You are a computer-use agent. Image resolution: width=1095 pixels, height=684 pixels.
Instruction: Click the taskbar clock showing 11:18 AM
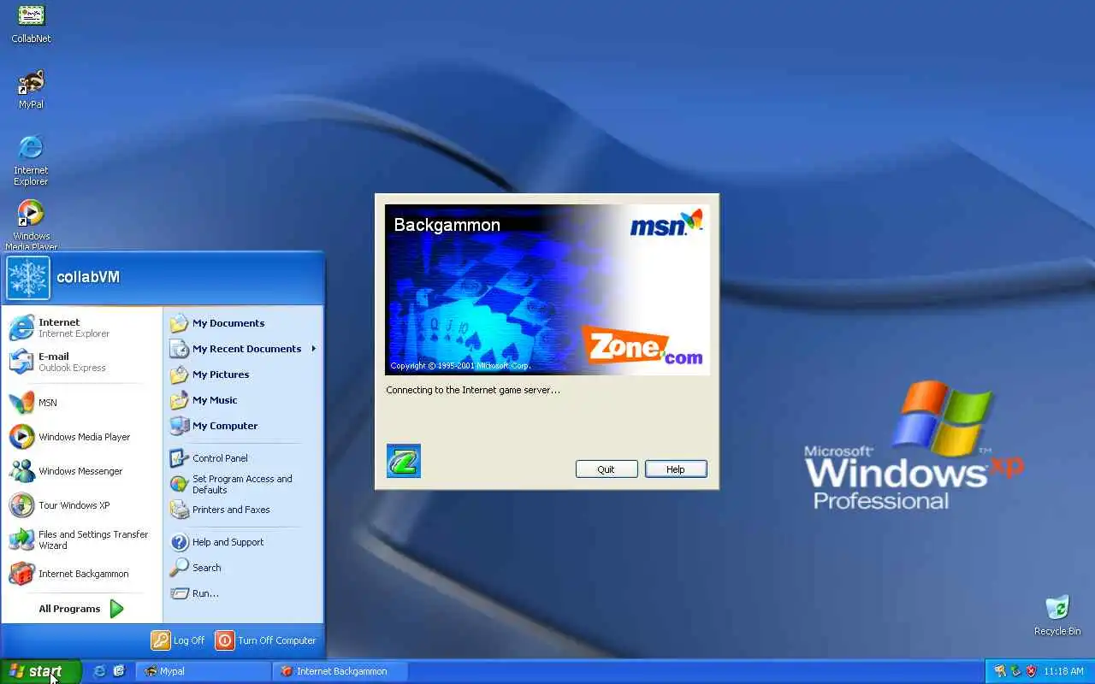(x=1063, y=672)
